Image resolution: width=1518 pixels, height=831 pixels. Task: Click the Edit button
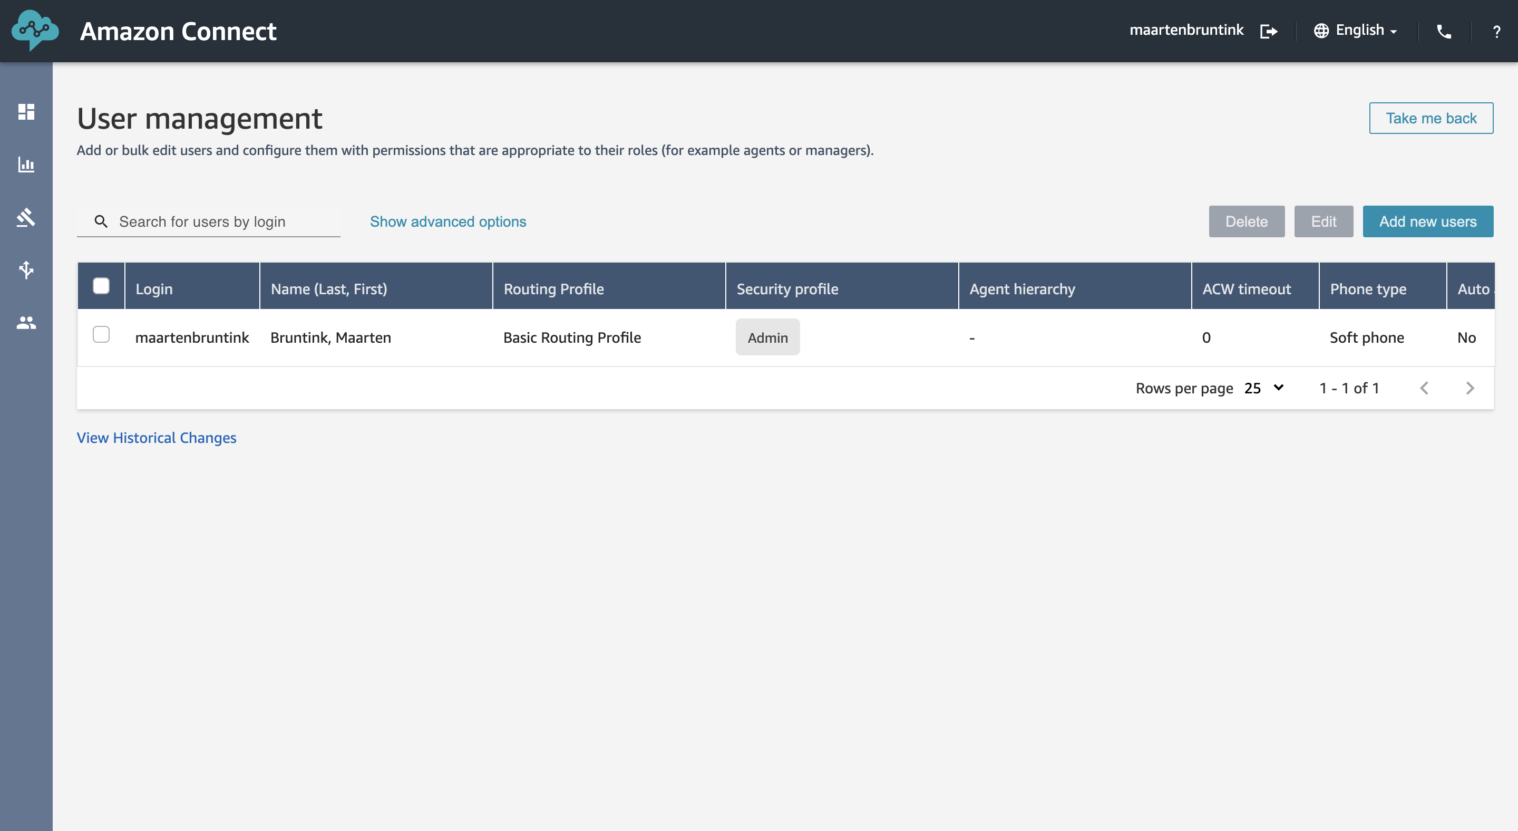click(1323, 221)
